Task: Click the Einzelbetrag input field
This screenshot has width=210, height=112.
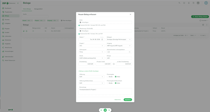Action: (x=86, y=64)
